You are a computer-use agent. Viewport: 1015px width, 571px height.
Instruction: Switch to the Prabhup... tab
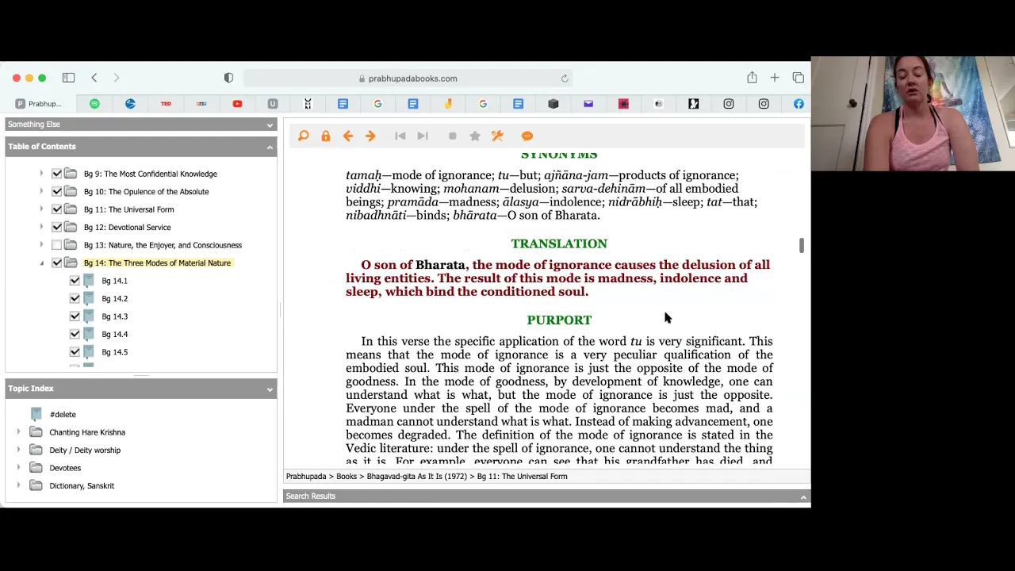coord(39,104)
